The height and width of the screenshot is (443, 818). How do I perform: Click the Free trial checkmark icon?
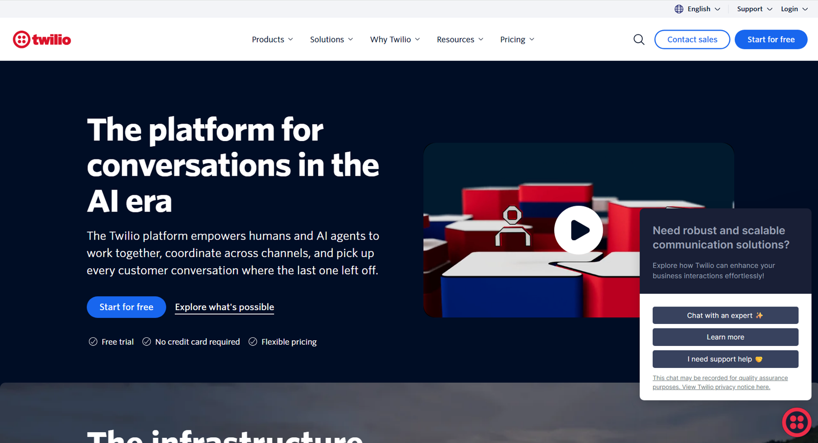[x=93, y=341]
